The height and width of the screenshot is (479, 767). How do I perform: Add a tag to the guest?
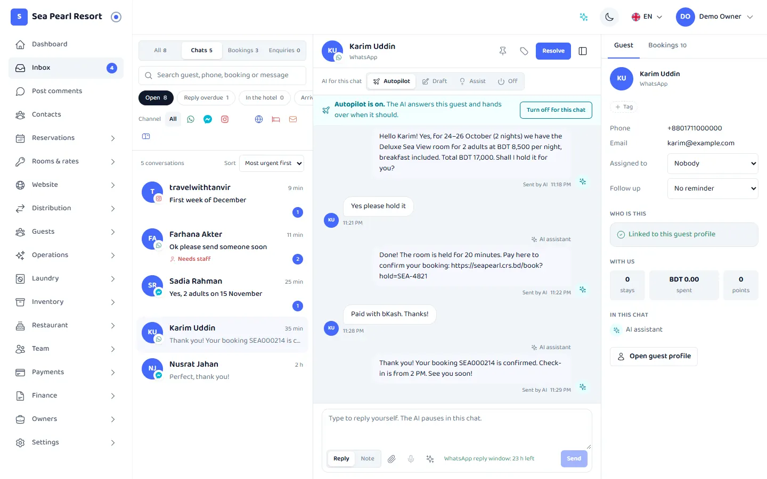pos(624,107)
